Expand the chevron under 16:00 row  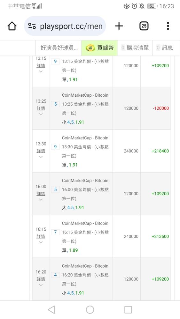point(41,200)
